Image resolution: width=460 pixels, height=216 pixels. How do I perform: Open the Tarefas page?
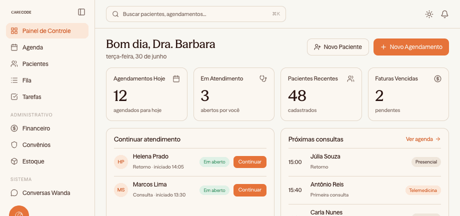[47, 96]
